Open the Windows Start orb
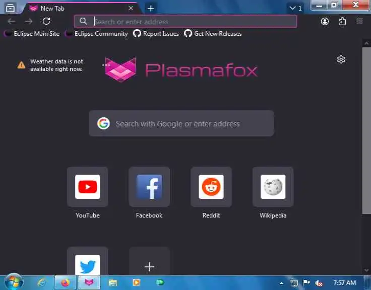The image size is (371, 290). 14,282
